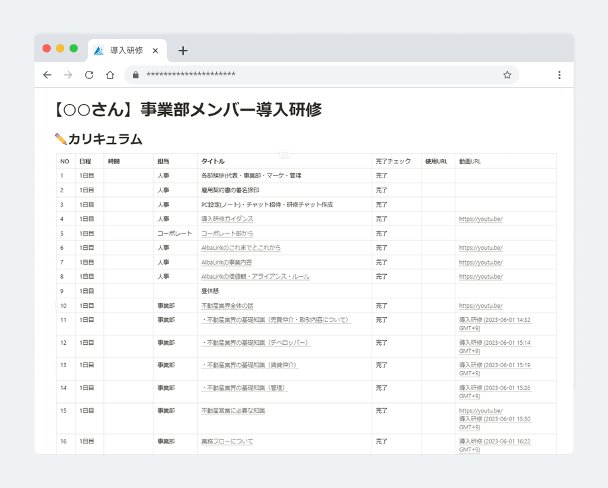608x488 pixels.
Task: Open the three-dot browser menu
Action: [x=559, y=75]
